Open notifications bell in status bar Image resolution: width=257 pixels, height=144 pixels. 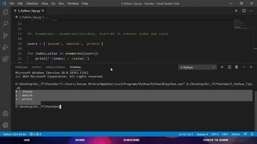pyautogui.click(x=252, y=134)
